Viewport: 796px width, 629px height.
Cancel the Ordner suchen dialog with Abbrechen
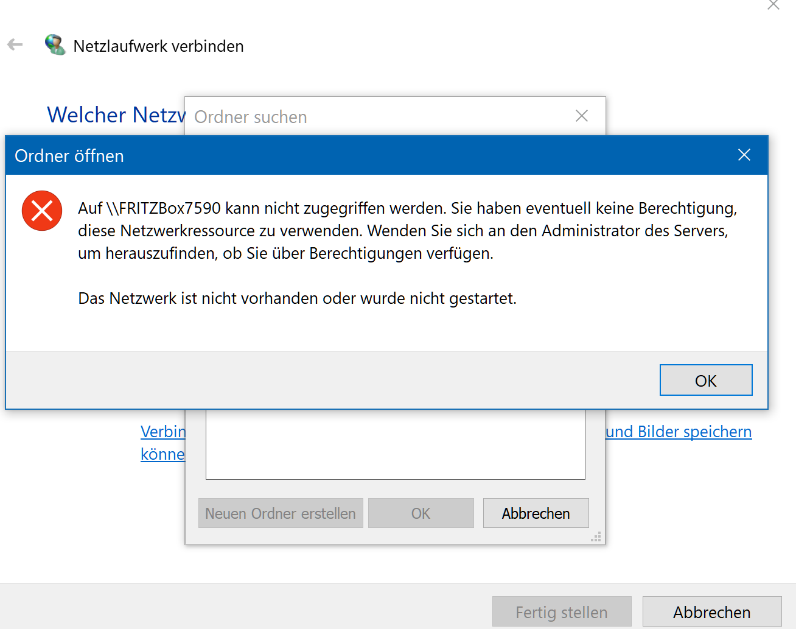pos(536,513)
